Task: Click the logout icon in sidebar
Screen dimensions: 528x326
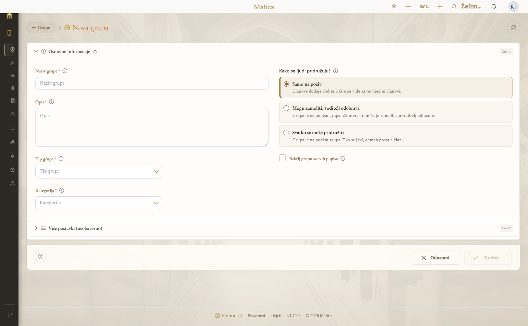Action: [x=10, y=314]
